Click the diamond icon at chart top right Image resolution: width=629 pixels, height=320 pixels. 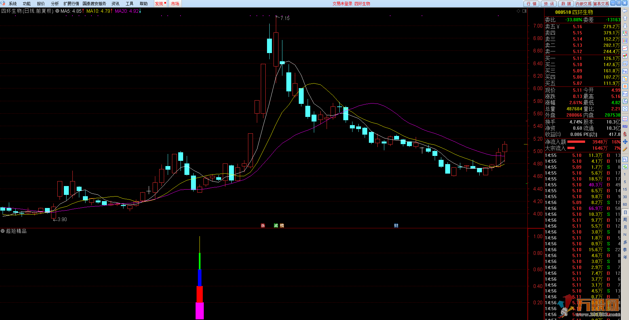point(519,11)
